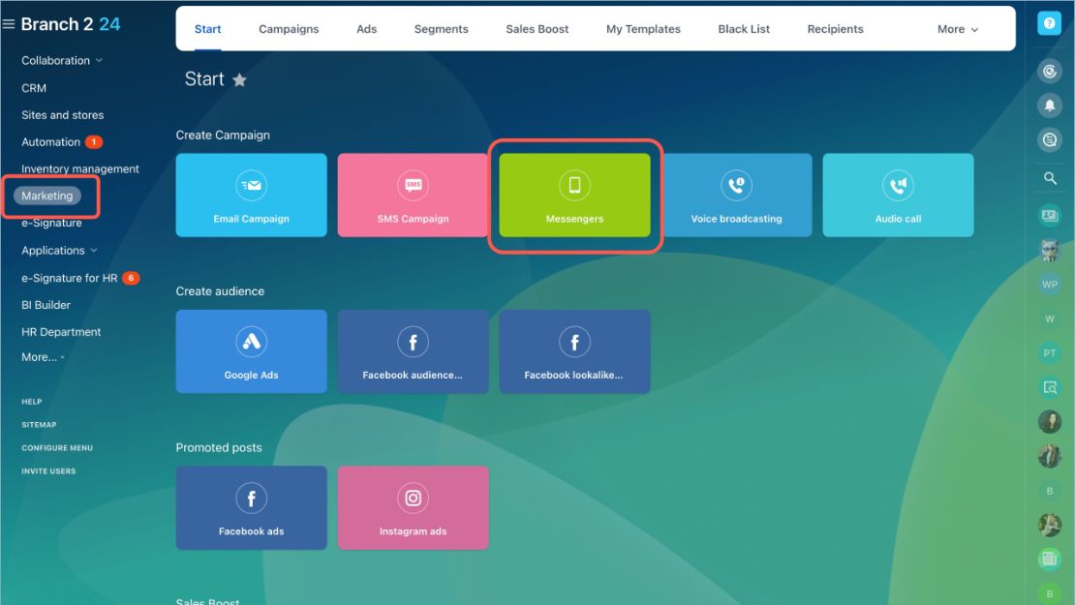The height and width of the screenshot is (605, 1075).
Task: Click the HELP link in sidebar
Action: point(32,402)
